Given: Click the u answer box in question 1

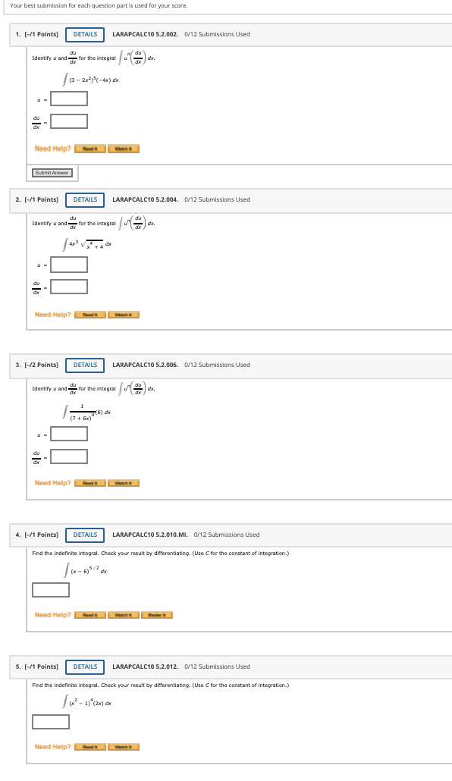Looking at the screenshot, I should click(68, 98).
